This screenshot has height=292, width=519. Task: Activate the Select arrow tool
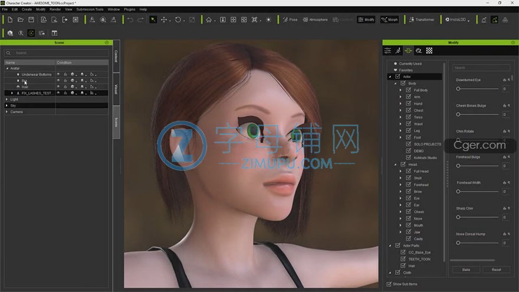coord(153,19)
